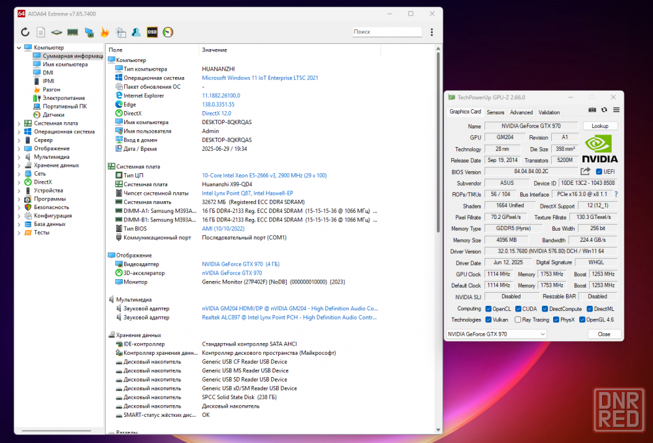Viewport: 653px width, 443px height.
Task: Expand the Хранение данных tree node
Action: click(19, 165)
